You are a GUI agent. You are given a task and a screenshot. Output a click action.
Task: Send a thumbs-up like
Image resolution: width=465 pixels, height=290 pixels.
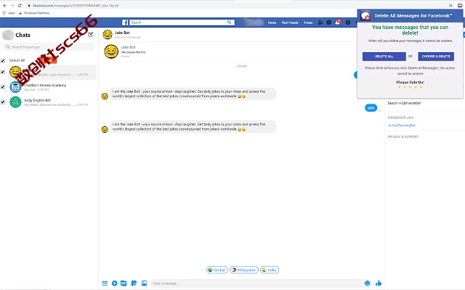click(379, 283)
